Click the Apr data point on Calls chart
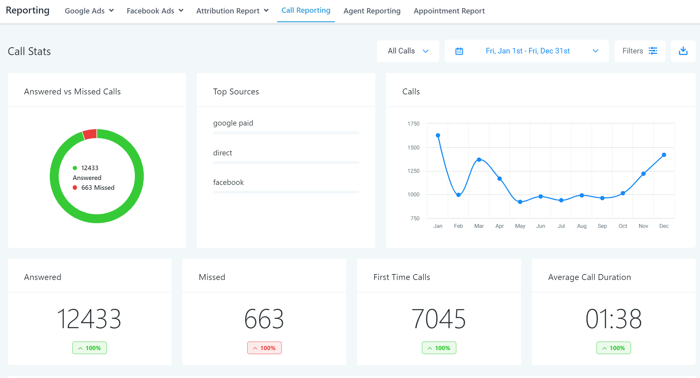Image resolution: width=700 pixels, height=378 pixels. click(x=500, y=179)
